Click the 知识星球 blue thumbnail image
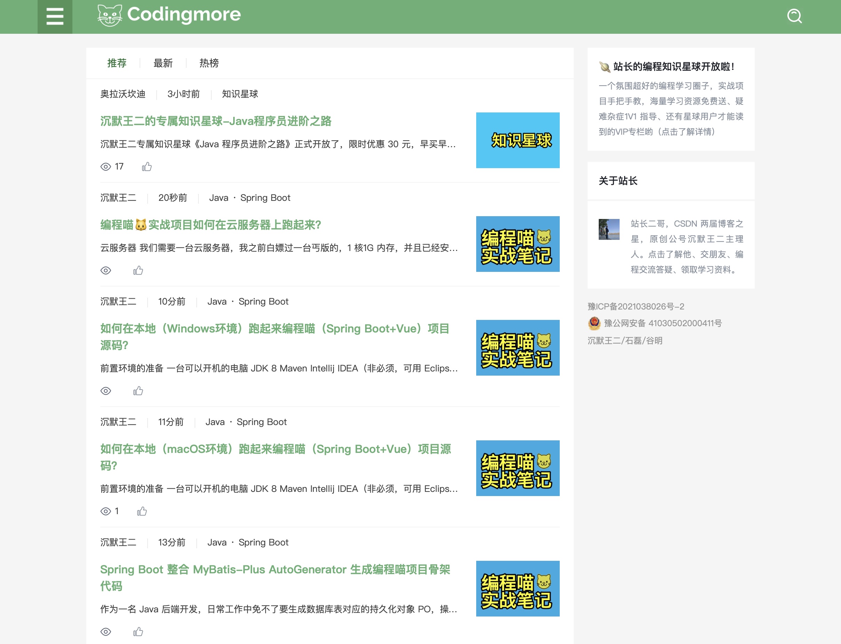 pyautogui.click(x=518, y=140)
